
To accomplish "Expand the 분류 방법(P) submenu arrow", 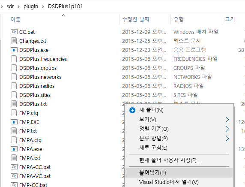I will click(x=227, y=139).
